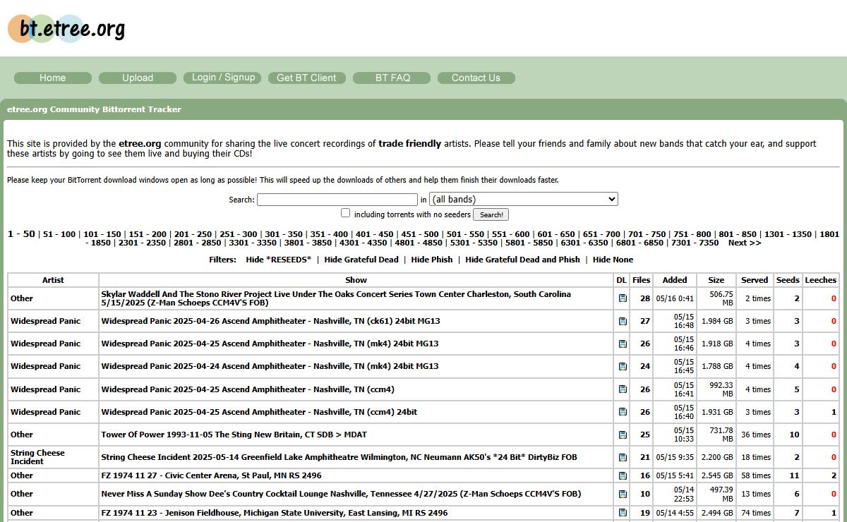Go to results page 501 - 550

pos(465,234)
